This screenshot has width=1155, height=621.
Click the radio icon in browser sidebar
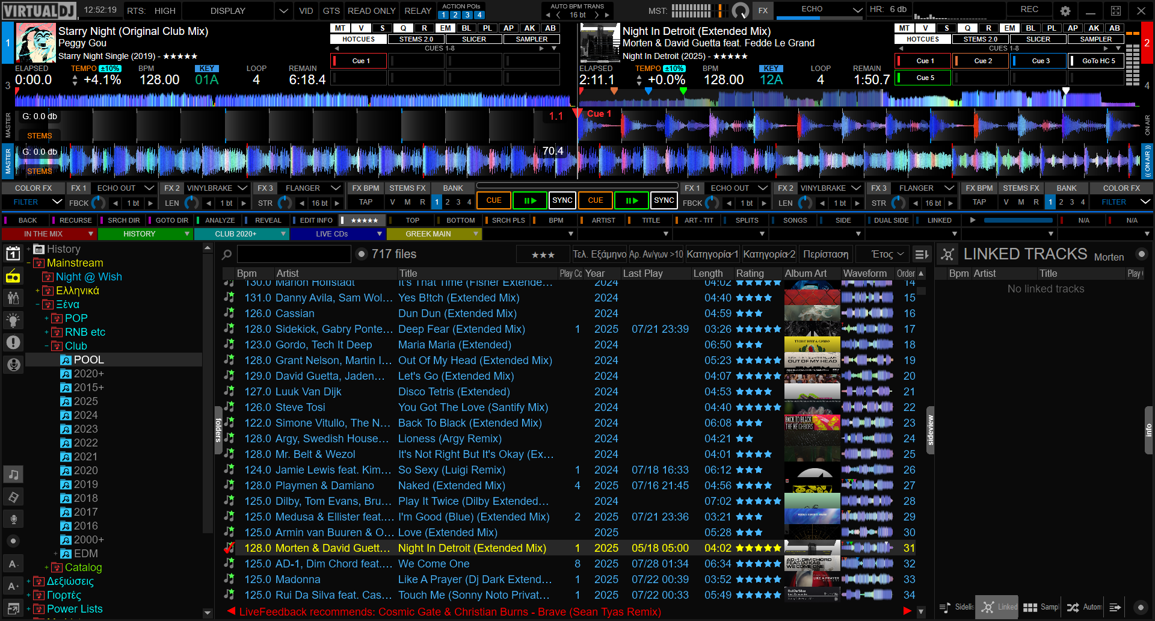click(x=13, y=277)
